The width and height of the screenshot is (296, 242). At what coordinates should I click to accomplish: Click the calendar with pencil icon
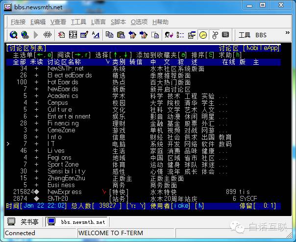84,35
